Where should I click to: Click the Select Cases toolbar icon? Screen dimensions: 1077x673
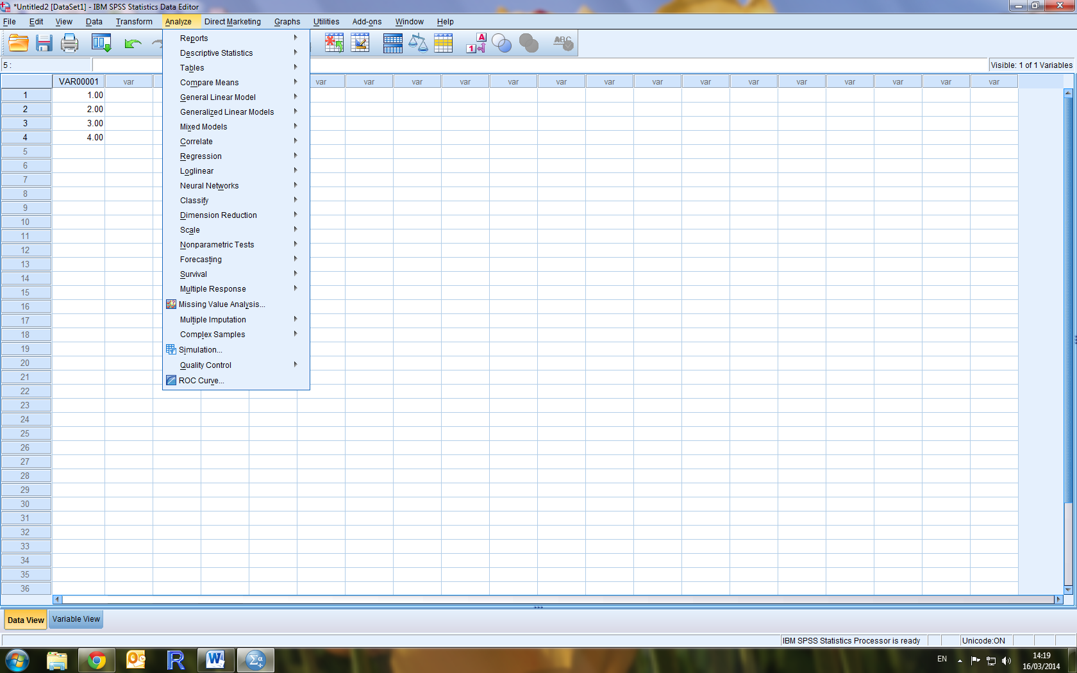[x=443, y=43]
